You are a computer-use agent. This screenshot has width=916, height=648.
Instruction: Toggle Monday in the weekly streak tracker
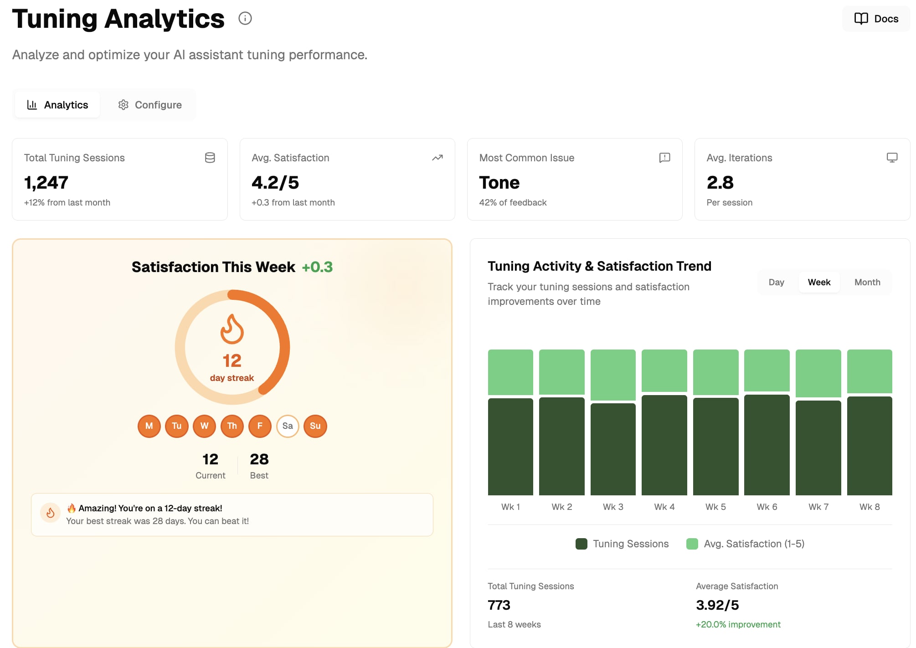pos(149,426)
